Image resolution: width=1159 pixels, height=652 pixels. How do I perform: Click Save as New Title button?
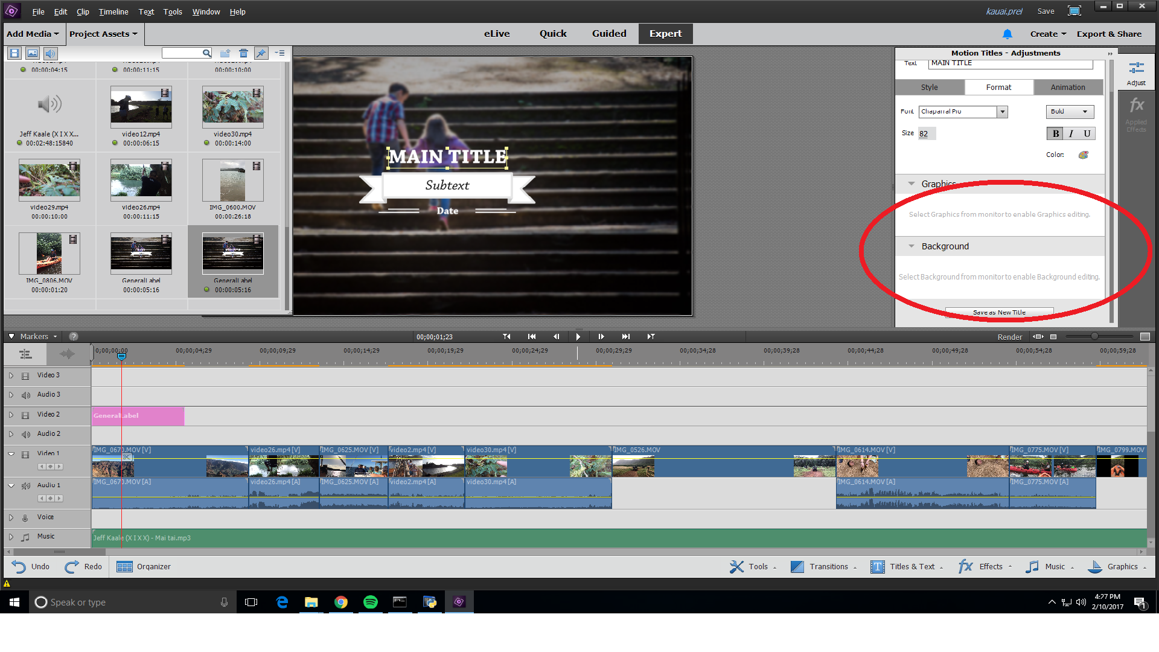pyautogui.click(x=999, y=312)
